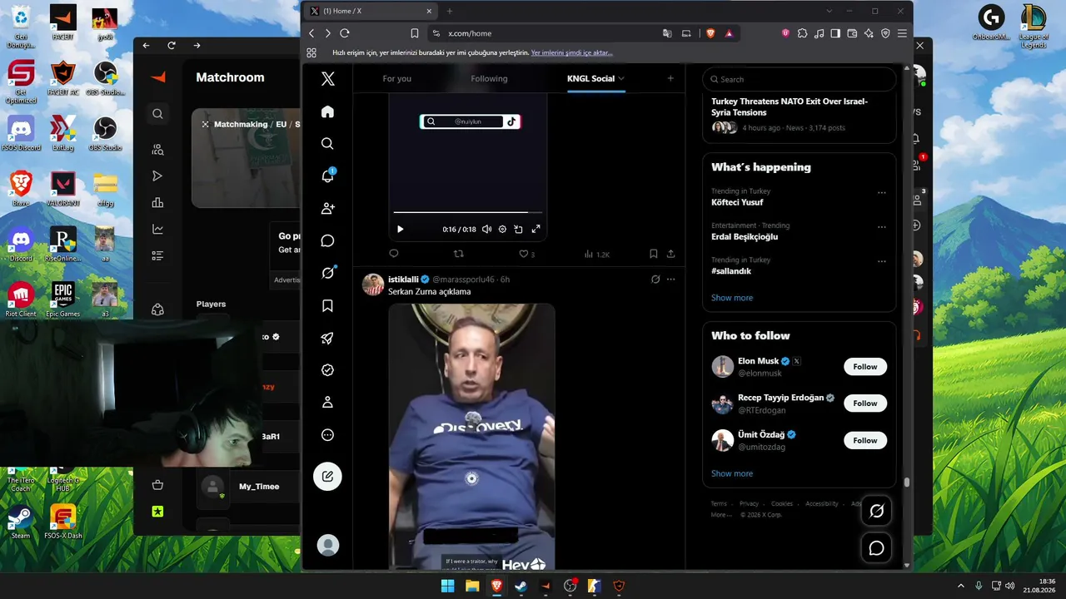Viewport: 1066px width, 599px height.
Task: Share the top video post
Action: tap(670, 254)
